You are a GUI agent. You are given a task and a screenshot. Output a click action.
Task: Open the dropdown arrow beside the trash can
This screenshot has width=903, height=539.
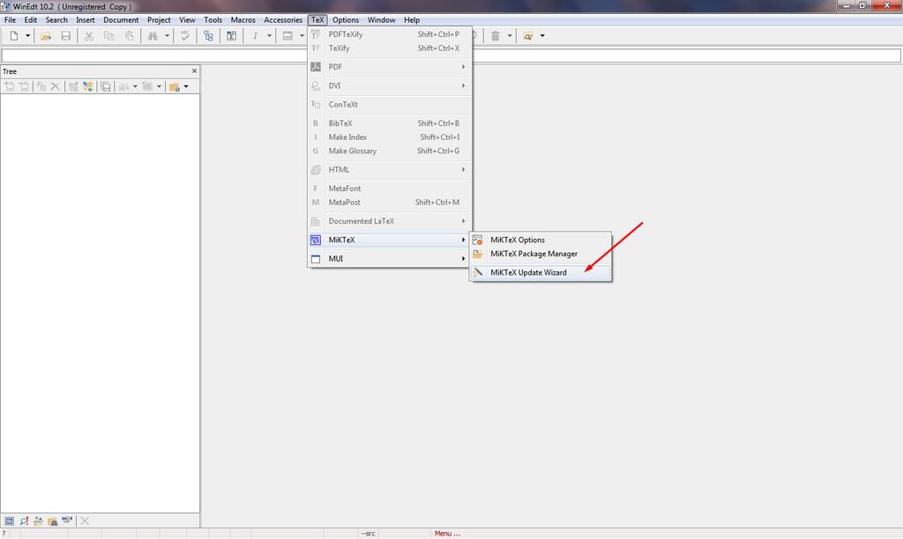coord(510,35)
